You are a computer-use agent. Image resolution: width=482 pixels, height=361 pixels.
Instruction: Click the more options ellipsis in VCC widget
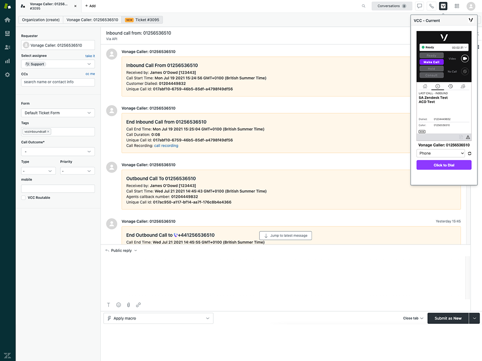pyautogui.click(x=422, y=132)
